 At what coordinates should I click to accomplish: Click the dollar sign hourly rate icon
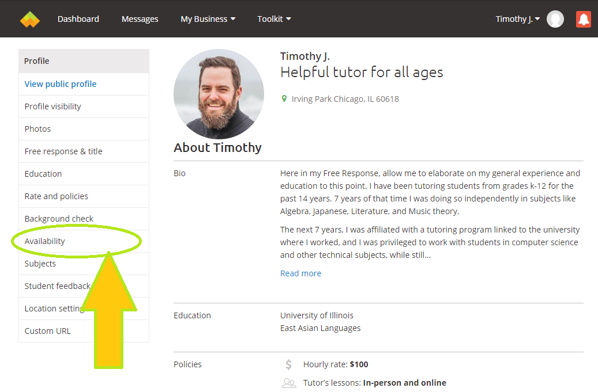288,364
